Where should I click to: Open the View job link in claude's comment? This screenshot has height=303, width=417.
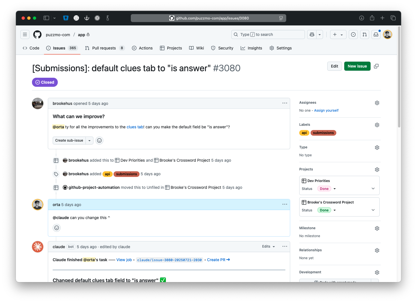[124, 259]
